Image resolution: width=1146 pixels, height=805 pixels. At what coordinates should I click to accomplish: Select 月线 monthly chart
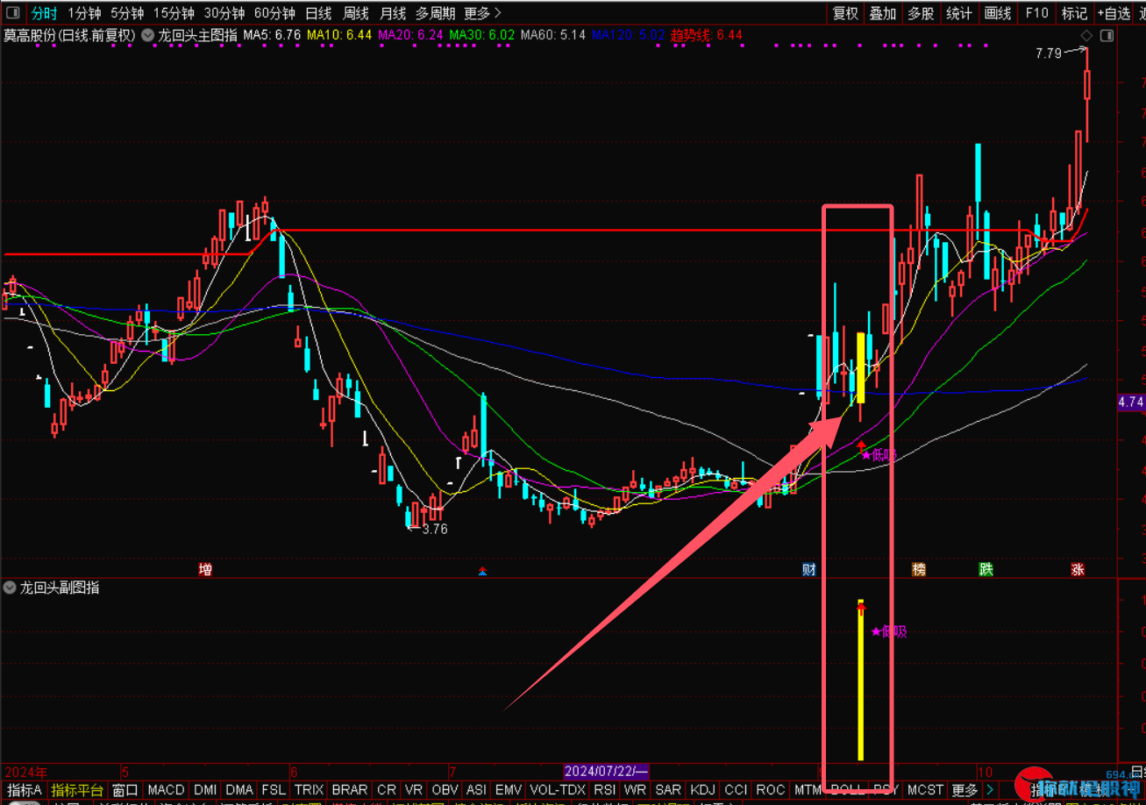click(x=393, y=13)
